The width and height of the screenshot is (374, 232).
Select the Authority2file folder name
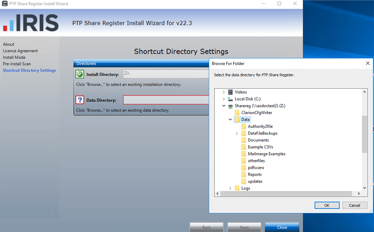click(260, 127)
